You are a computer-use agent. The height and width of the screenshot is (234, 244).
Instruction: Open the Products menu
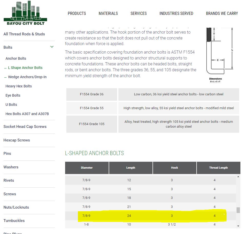click(x=77, y=13)
